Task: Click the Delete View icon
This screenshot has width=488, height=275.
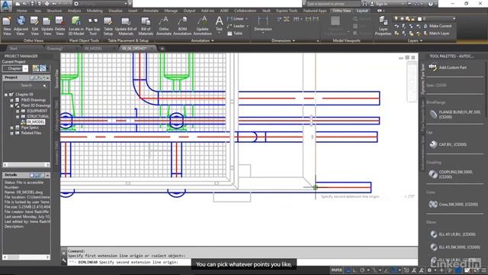Action: click(59, 25)
